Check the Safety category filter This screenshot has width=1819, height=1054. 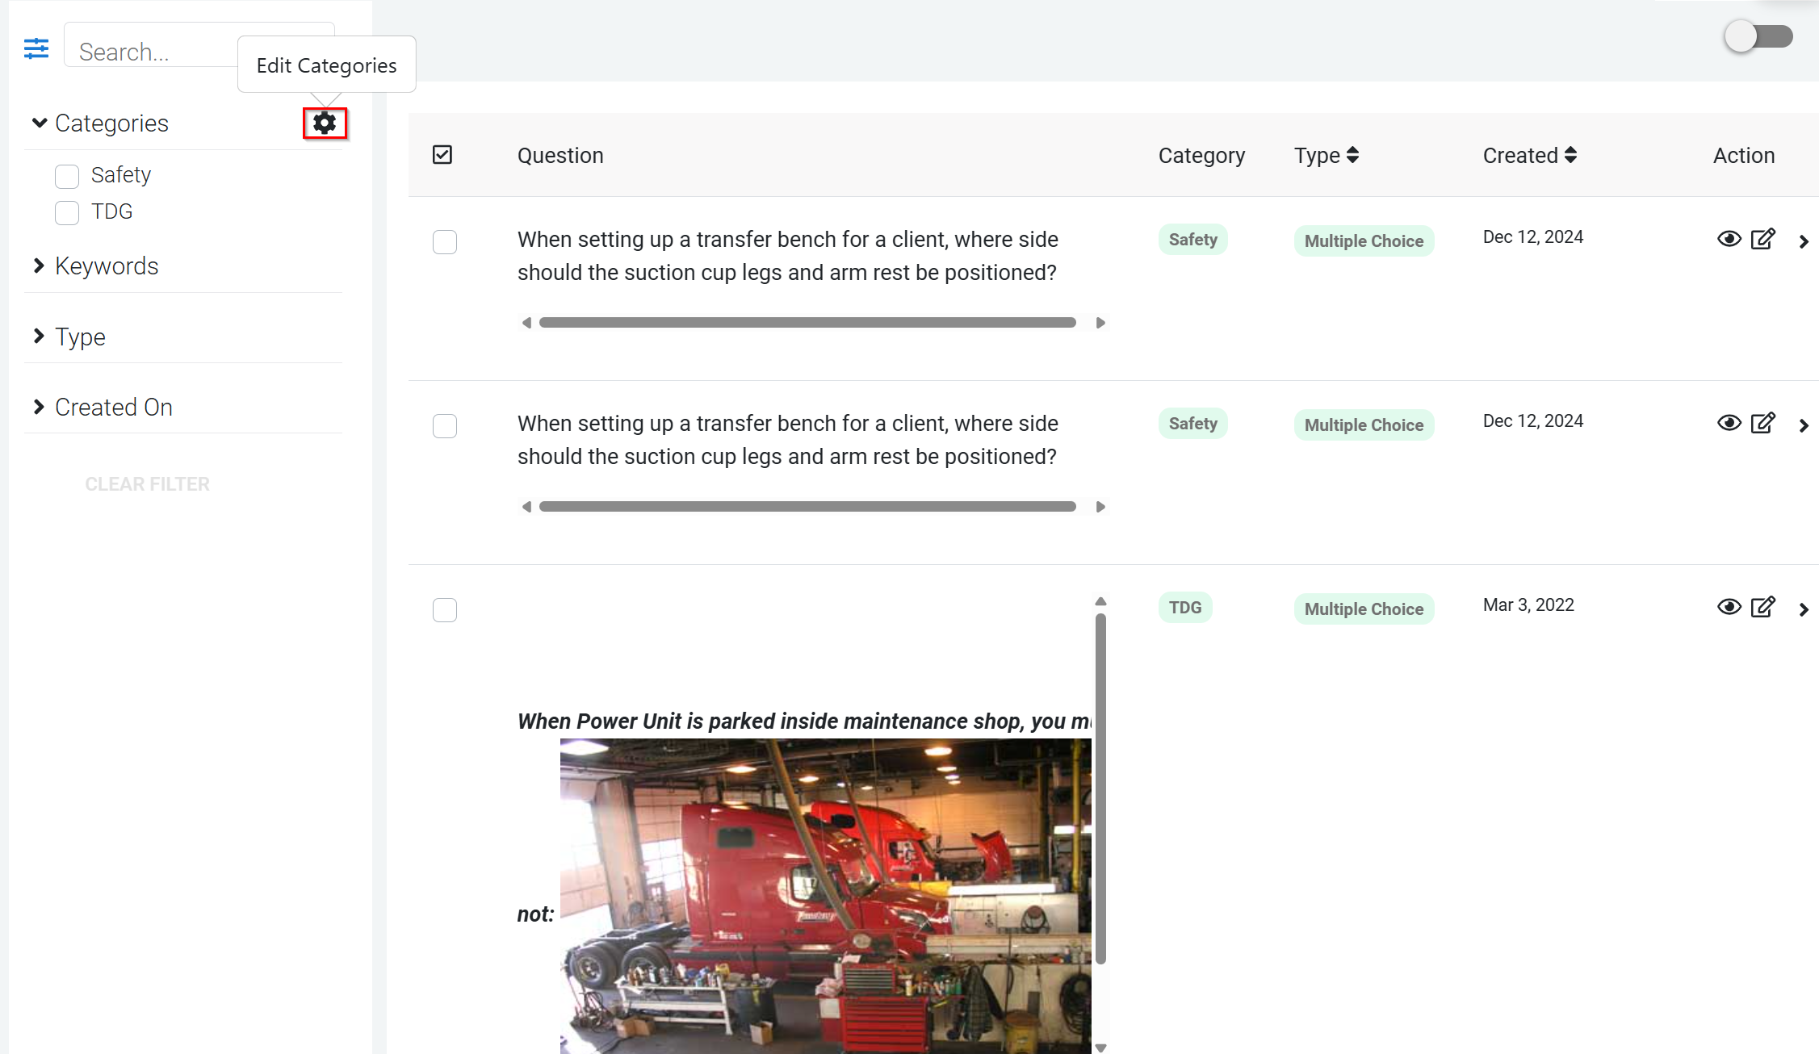click(67, 176)
